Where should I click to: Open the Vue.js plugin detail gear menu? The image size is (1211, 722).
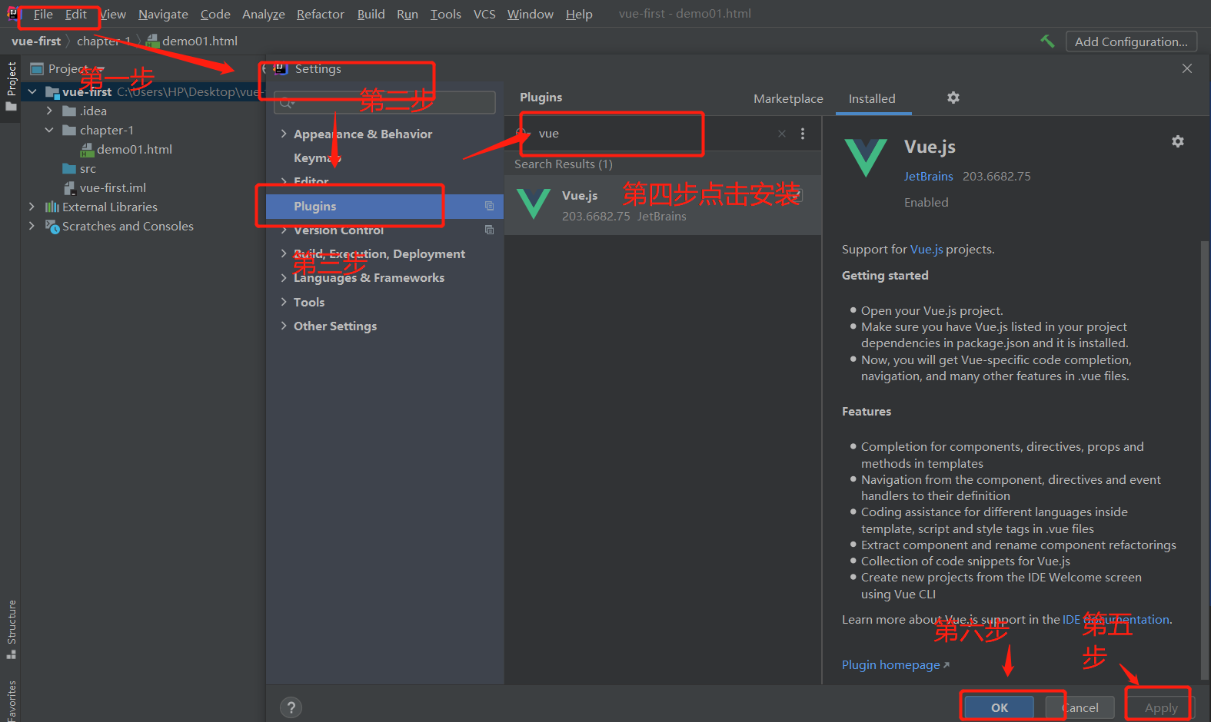click(1178, 141)
